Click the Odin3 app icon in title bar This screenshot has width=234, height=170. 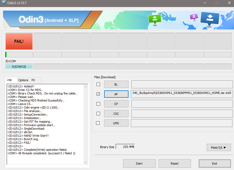[4, 2]
